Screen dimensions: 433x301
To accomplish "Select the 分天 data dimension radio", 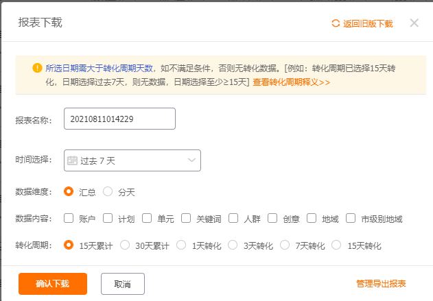I will pyautogui.click(x=108, y=191).
